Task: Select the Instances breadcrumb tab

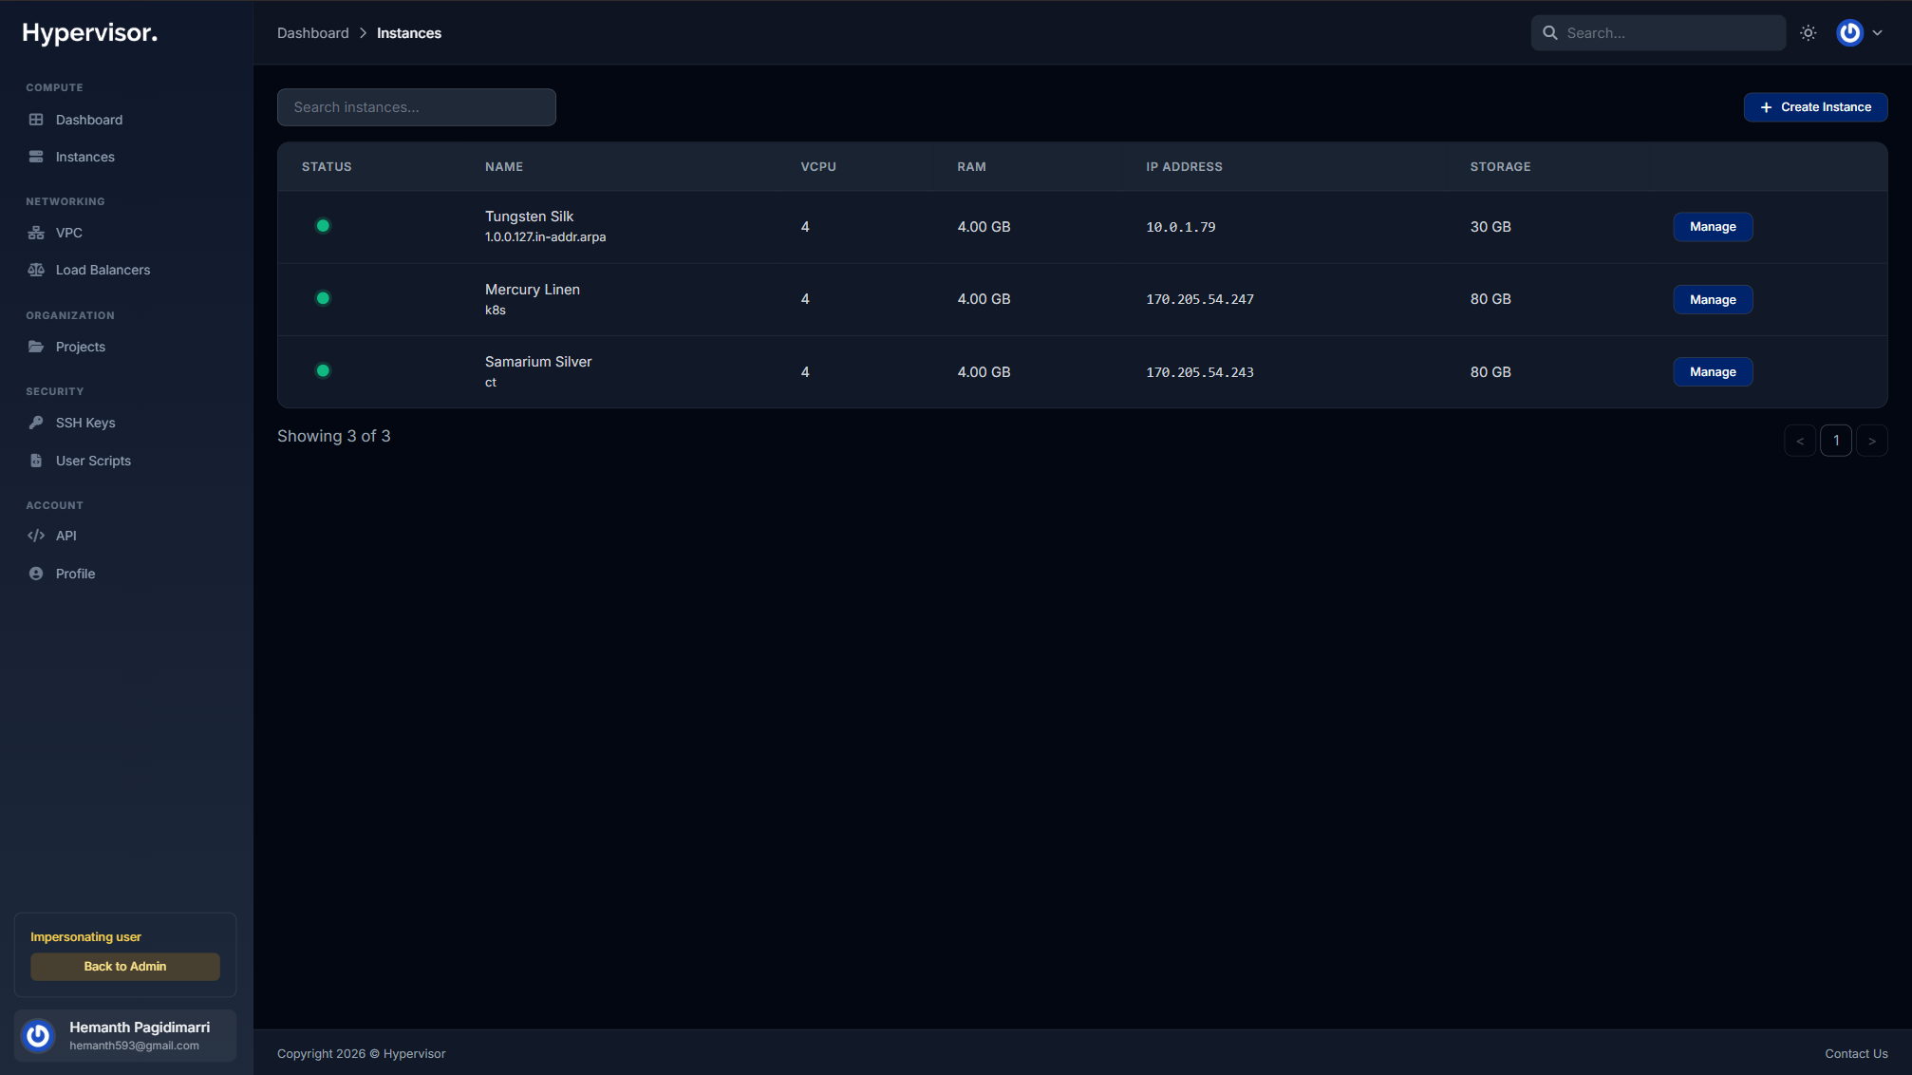Action: click(408, 32)
